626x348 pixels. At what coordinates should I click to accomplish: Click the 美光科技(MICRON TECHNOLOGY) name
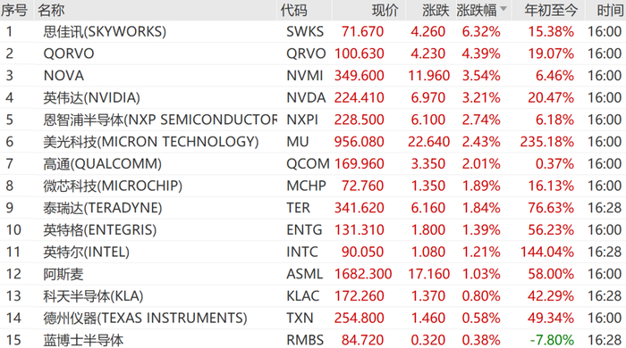151,142
